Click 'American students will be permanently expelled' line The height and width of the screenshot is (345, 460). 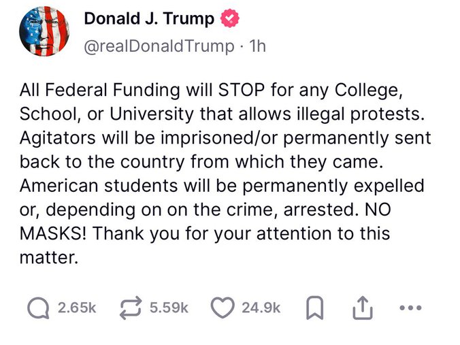coord(222,186)
